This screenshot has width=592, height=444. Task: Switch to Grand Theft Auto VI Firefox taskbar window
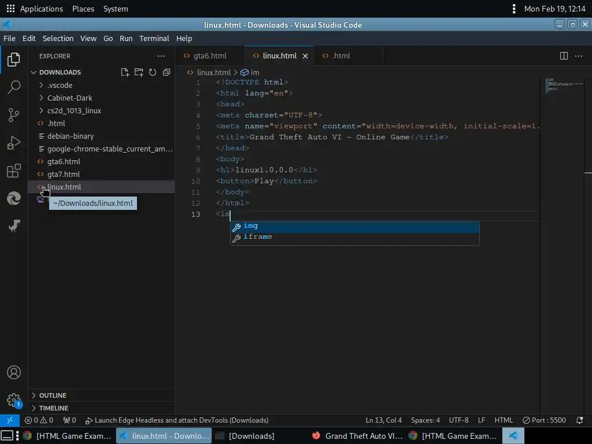(357, 436)
